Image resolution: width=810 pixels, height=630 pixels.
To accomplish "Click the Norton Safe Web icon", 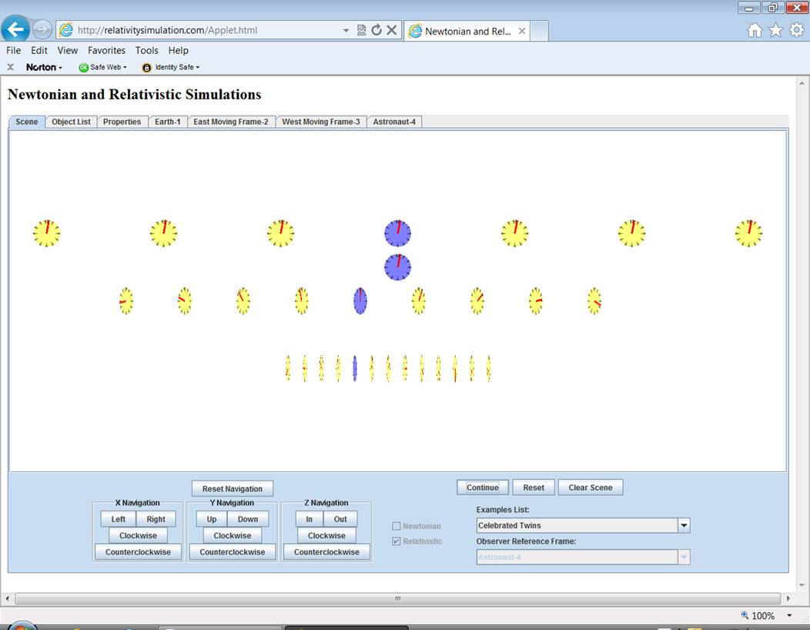I will [x=84, y=67].
